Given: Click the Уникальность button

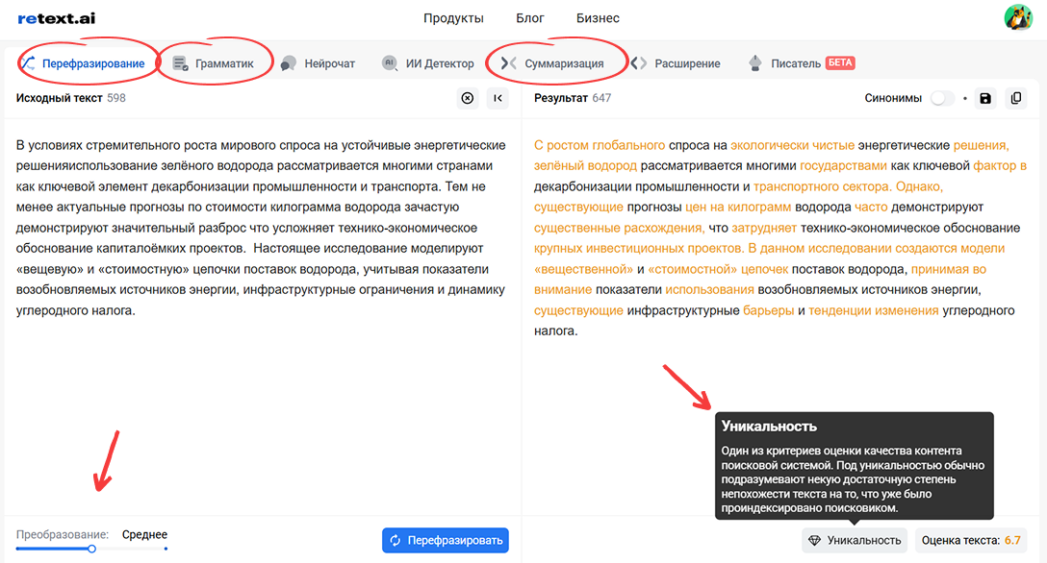Looking at the screenshot, I should pyautogui.click(x=855, y=540).
